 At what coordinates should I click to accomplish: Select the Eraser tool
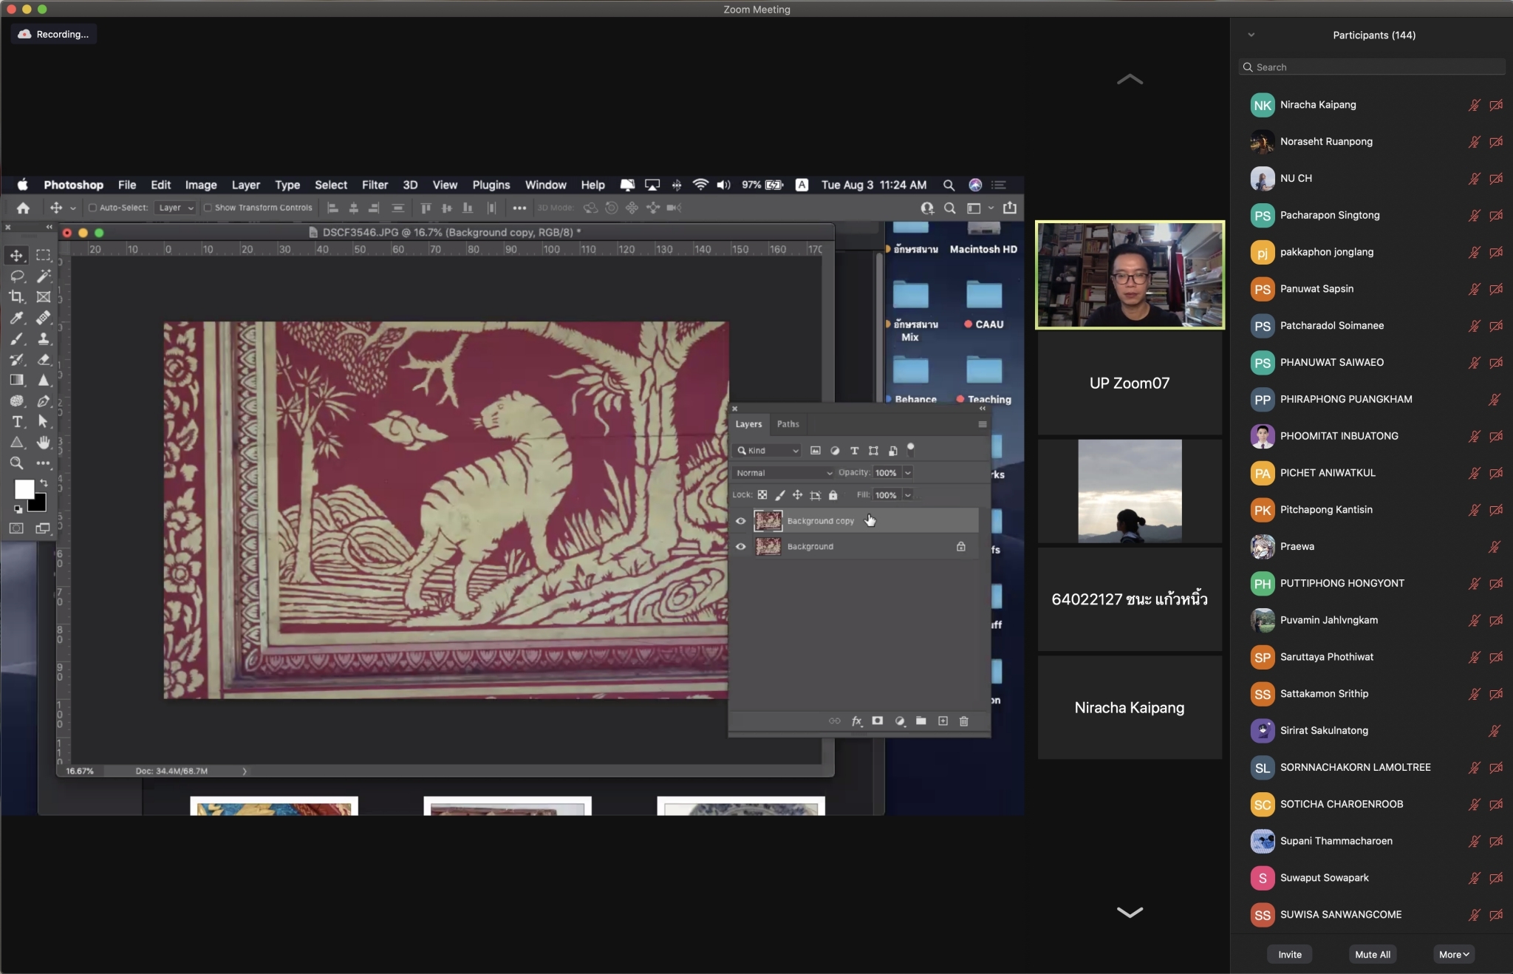44,359
